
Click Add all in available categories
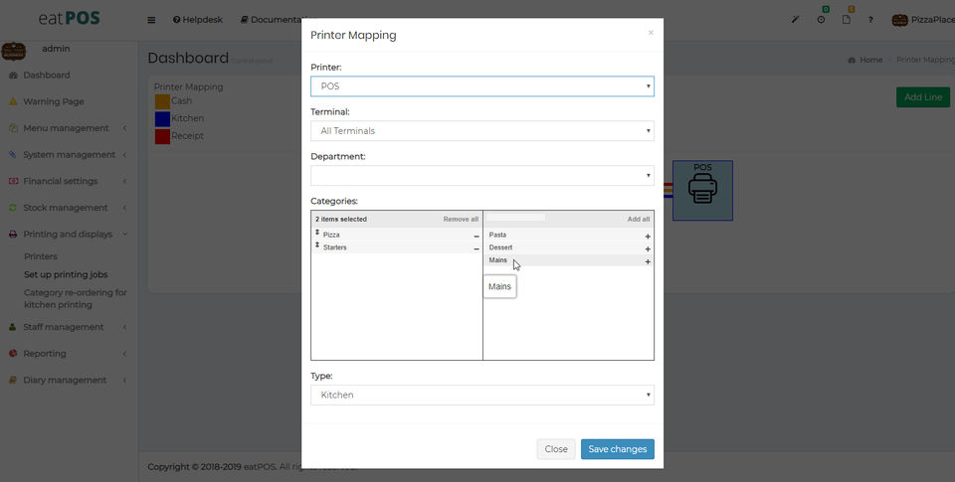(638, 220)
